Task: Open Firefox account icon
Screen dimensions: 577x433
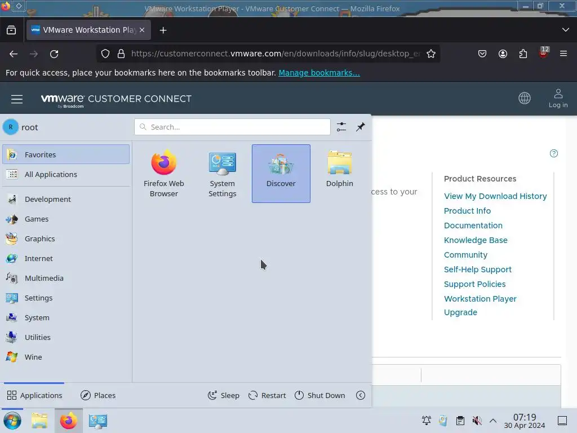Action: 503,54
